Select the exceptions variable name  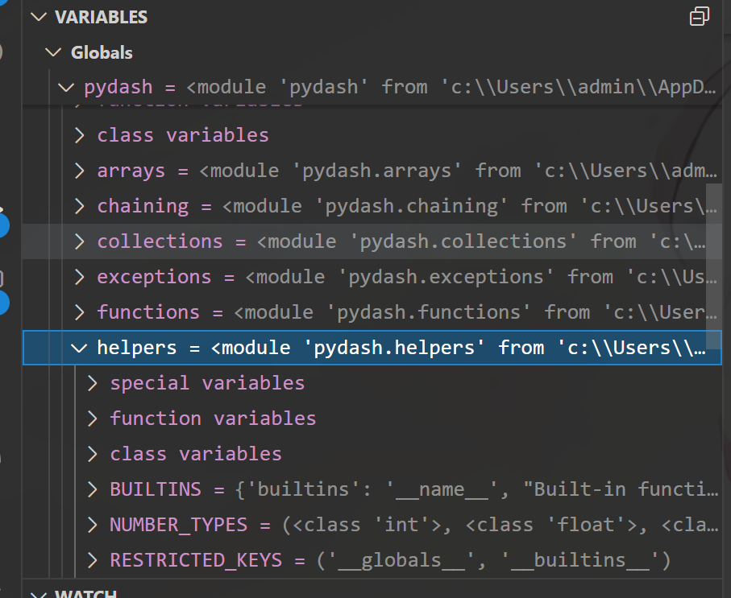pyautogui.click(x=154, y=277)
